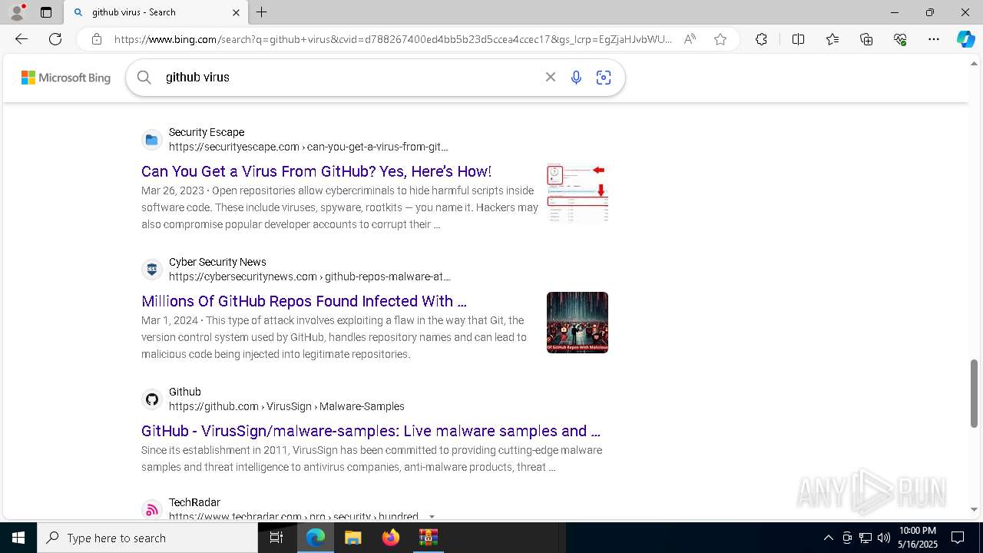Open the cybersecuritynews.com URL link
Screen dimensions: 983x553
click(309, 276)
